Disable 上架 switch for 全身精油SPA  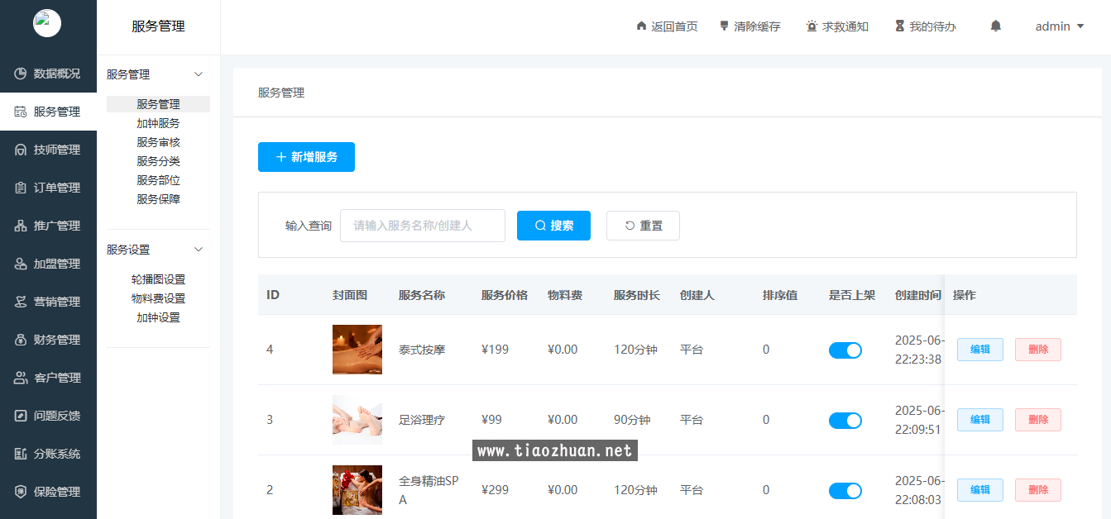(845, 491)
